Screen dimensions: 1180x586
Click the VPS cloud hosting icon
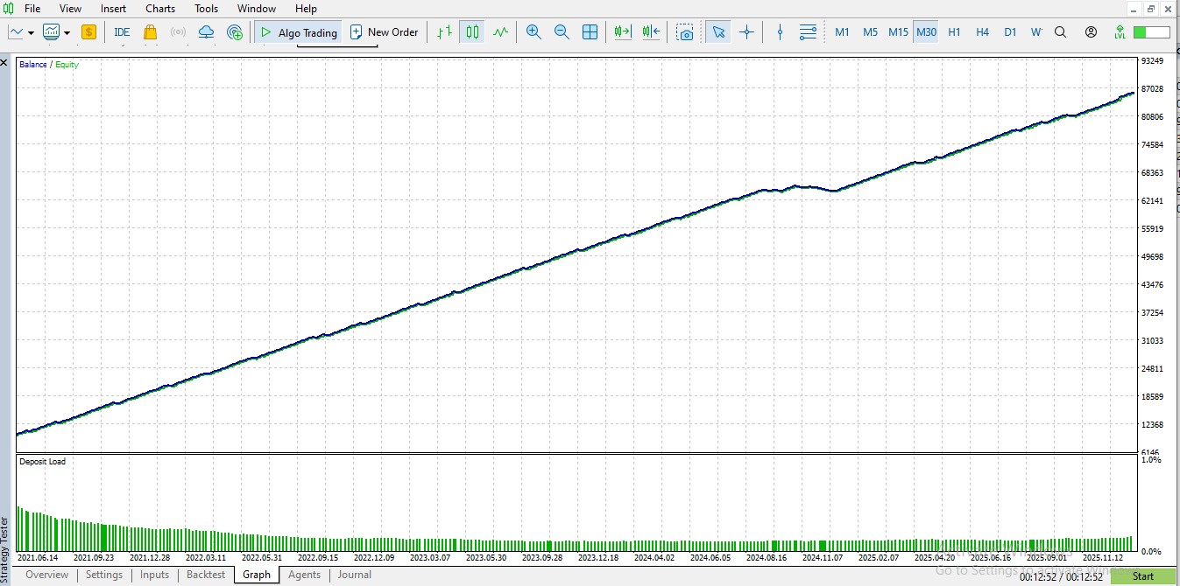point(206,32)
